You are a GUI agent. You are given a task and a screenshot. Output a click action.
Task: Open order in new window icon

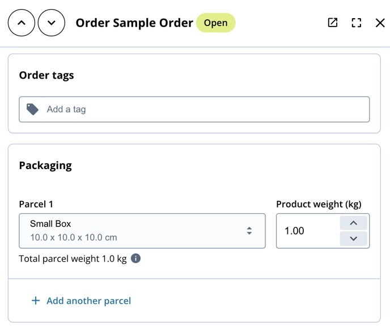click(x=333, y=23)
